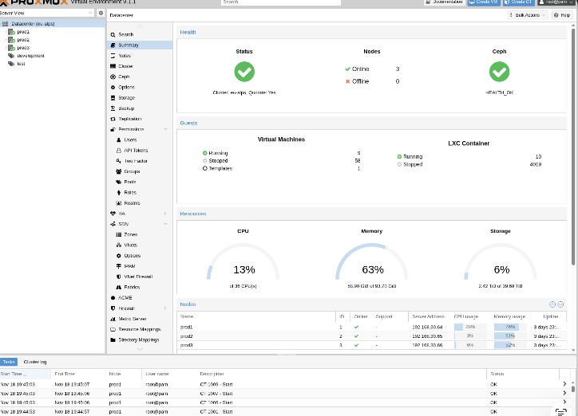Viewport: 578px width, 416px height.
Task: Open API Tokens under Permissions
Action: coord(136,150)
